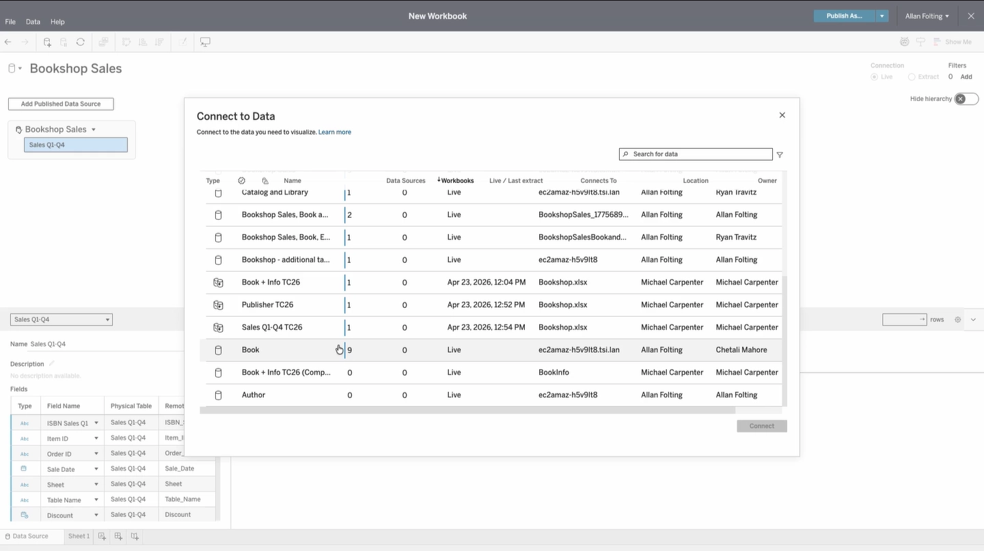This screenshot has width=984, height=551.
Task: Switch to the Sheet 1 tab
Action: 79,537
